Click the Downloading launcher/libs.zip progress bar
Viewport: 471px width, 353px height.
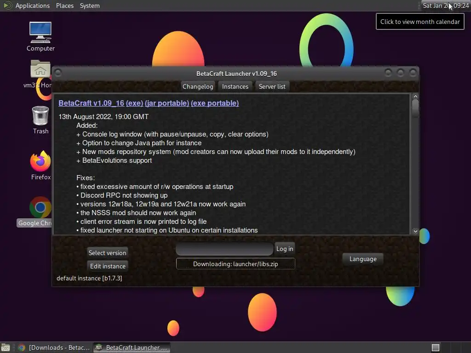pos(235,264)
